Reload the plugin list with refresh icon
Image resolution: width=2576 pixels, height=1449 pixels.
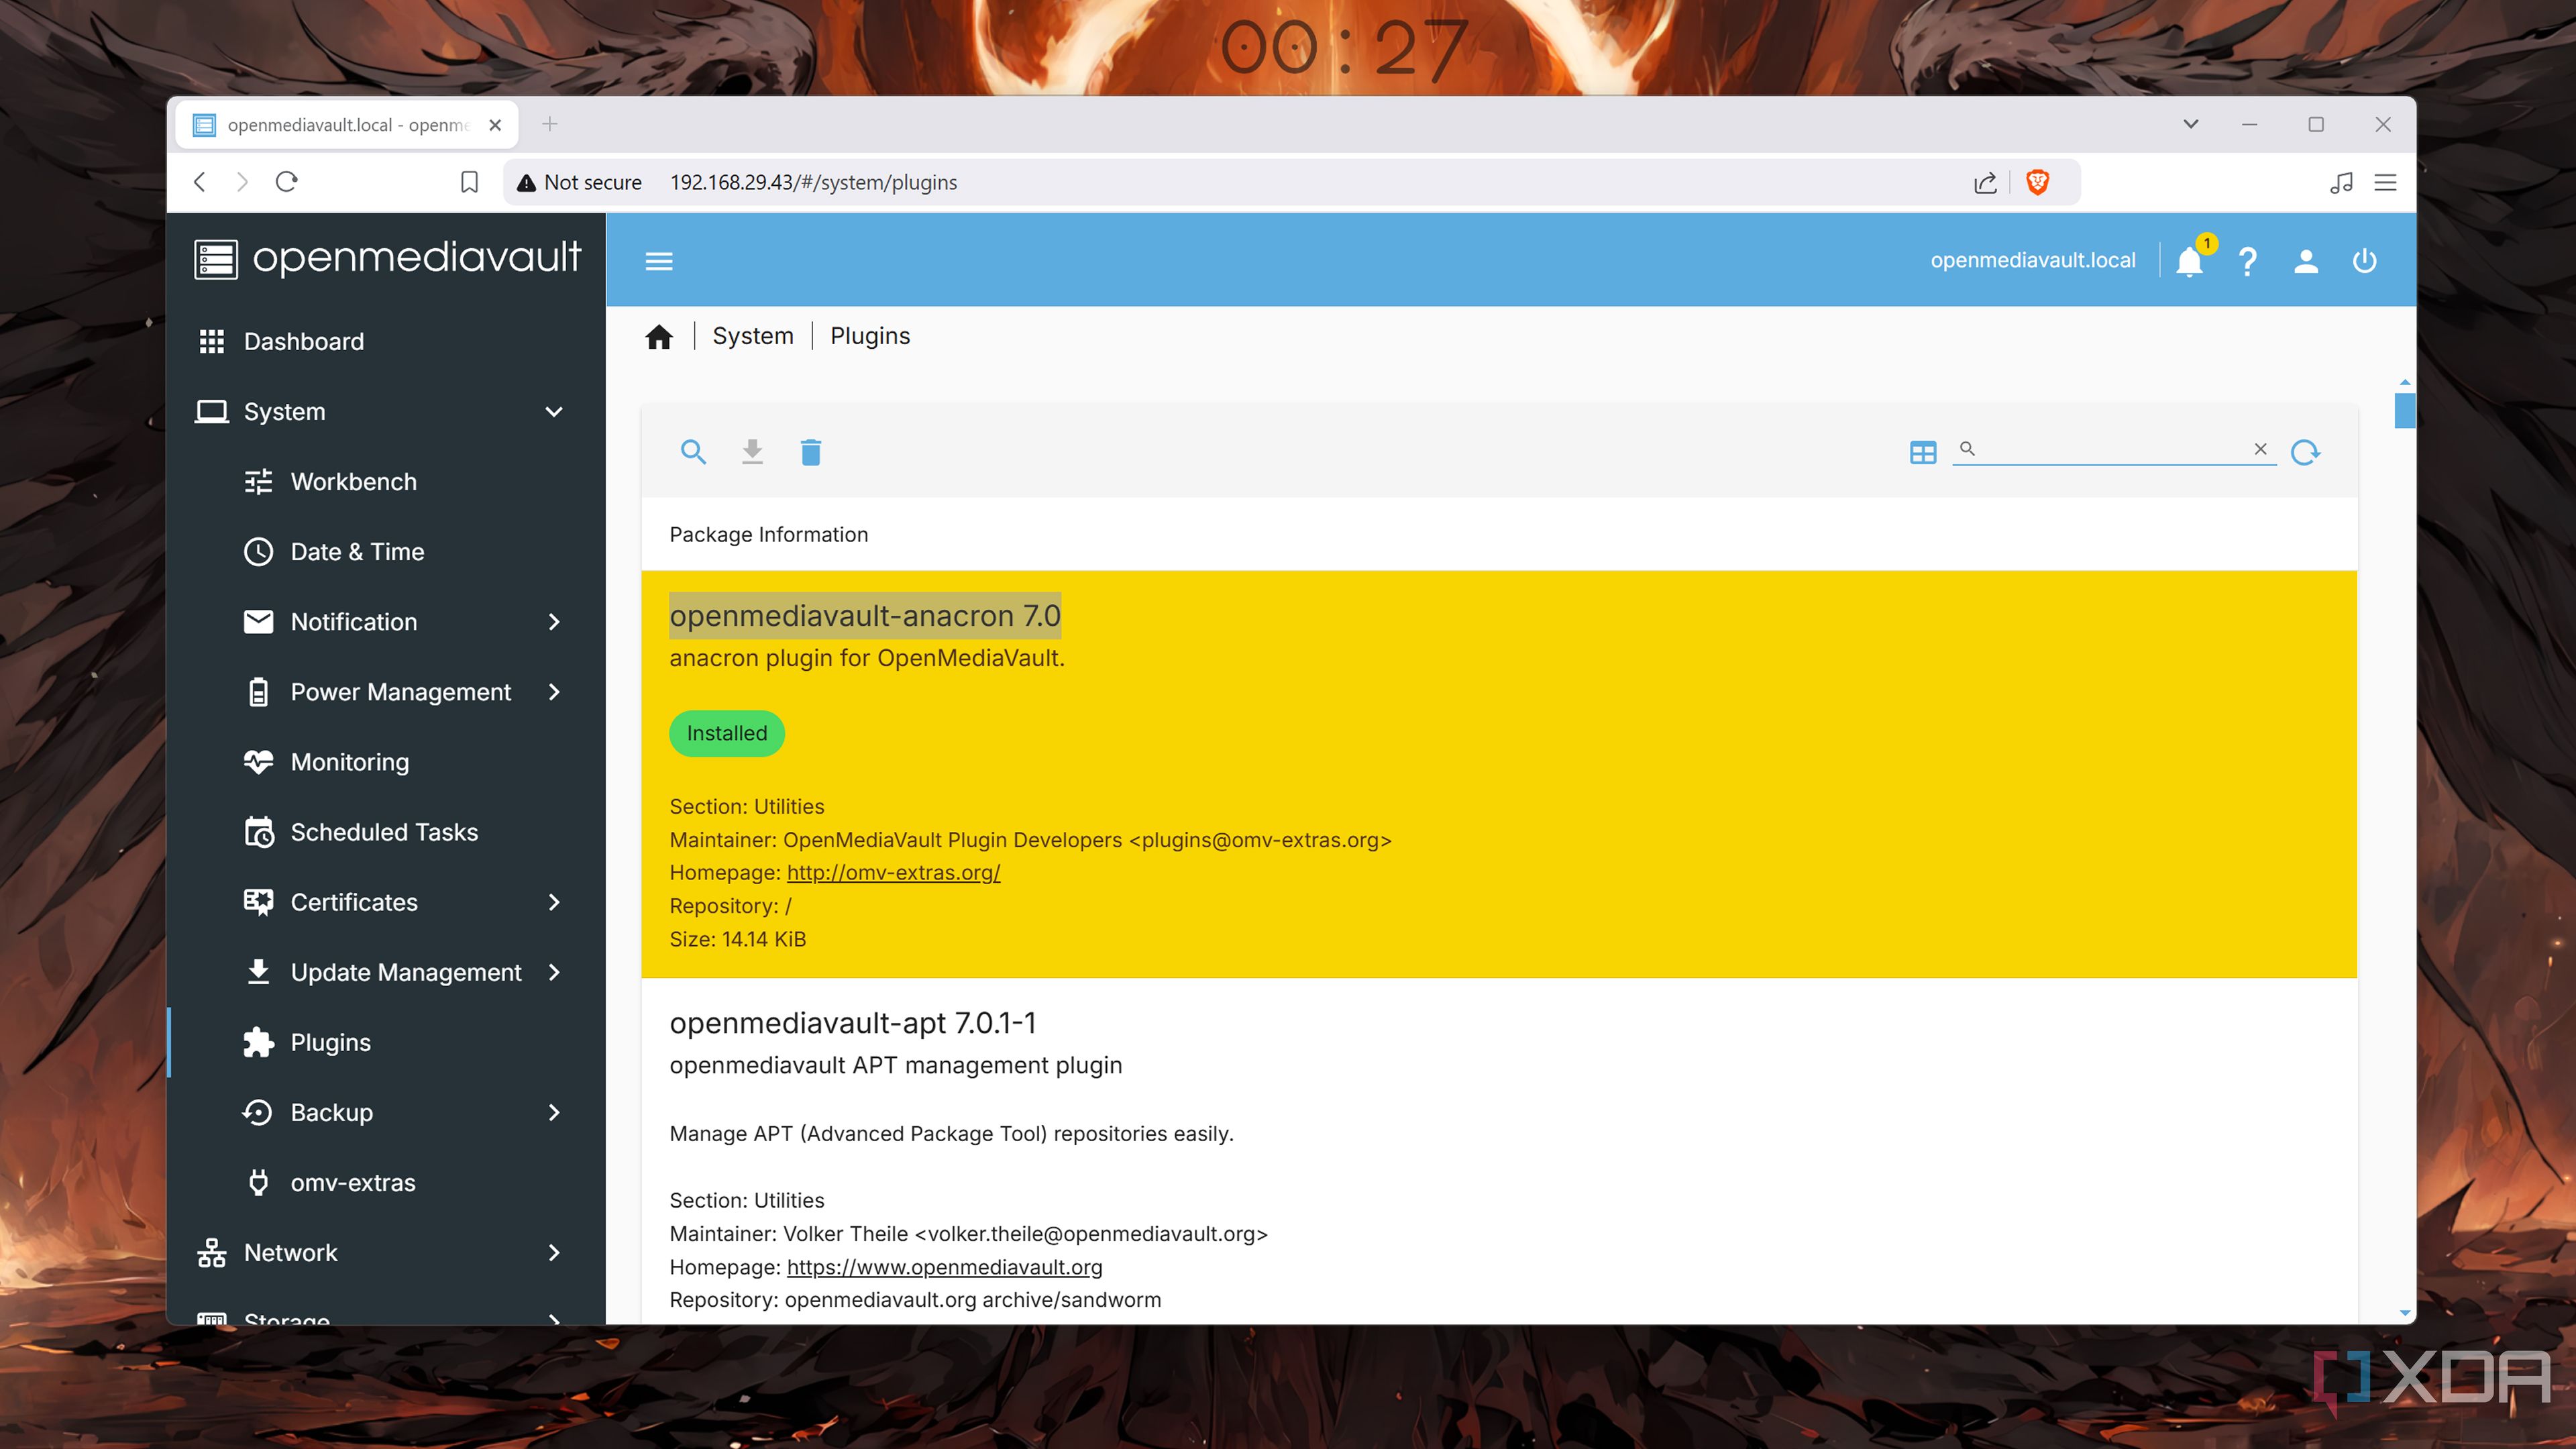(x=2305, y=452)
